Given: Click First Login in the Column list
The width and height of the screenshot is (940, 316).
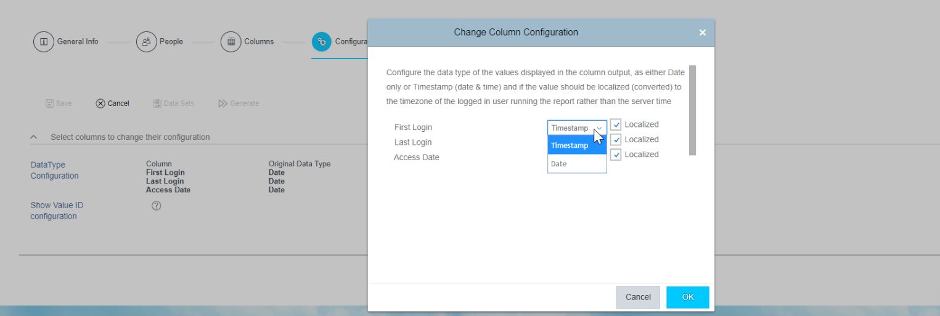Looking at the screenshot, I should [165, 172].
